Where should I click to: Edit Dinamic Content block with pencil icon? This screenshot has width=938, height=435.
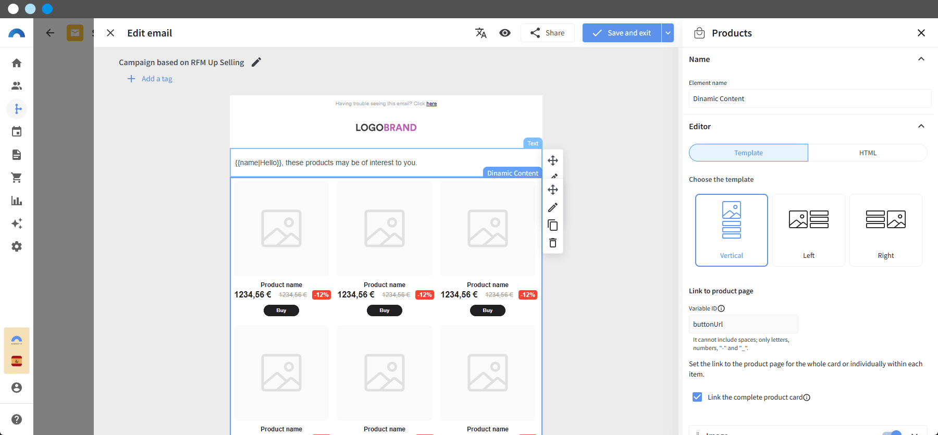pos(553,207)
